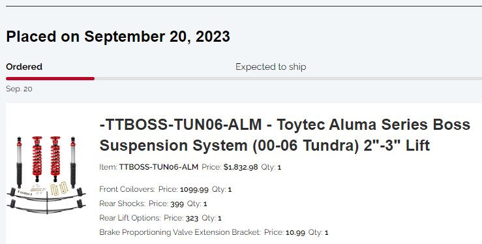
Task: Click the Front Coilovers option line
Action: [x=166, y=189]
